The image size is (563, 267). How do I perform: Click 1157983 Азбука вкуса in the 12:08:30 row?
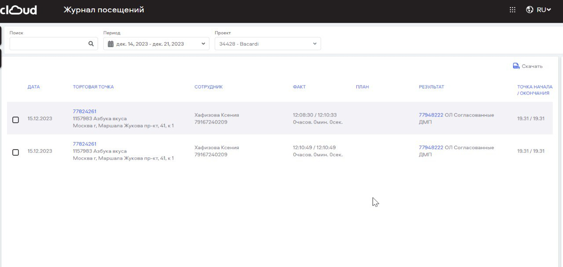point(100,118)
